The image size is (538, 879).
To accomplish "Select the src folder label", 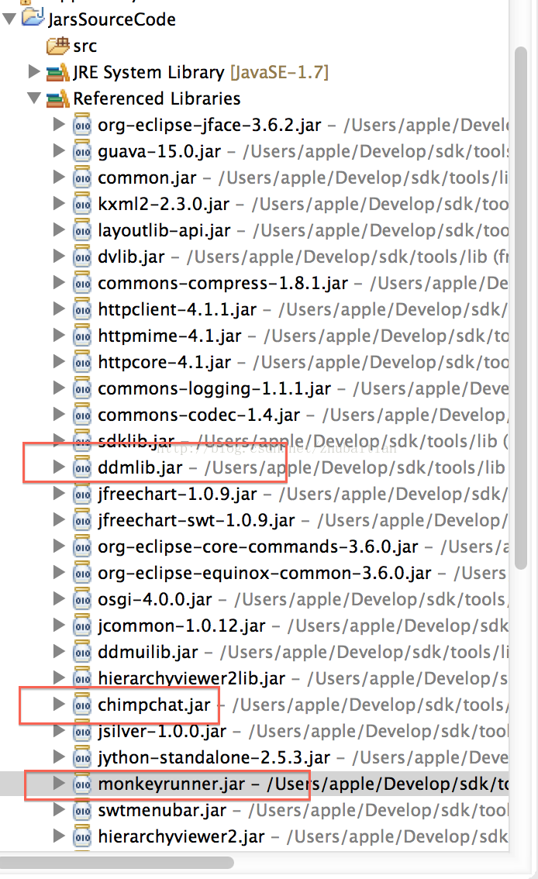I will point(84,46).
